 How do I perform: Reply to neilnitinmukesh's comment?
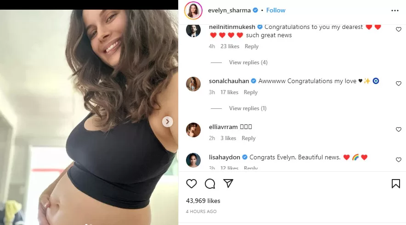251,46
